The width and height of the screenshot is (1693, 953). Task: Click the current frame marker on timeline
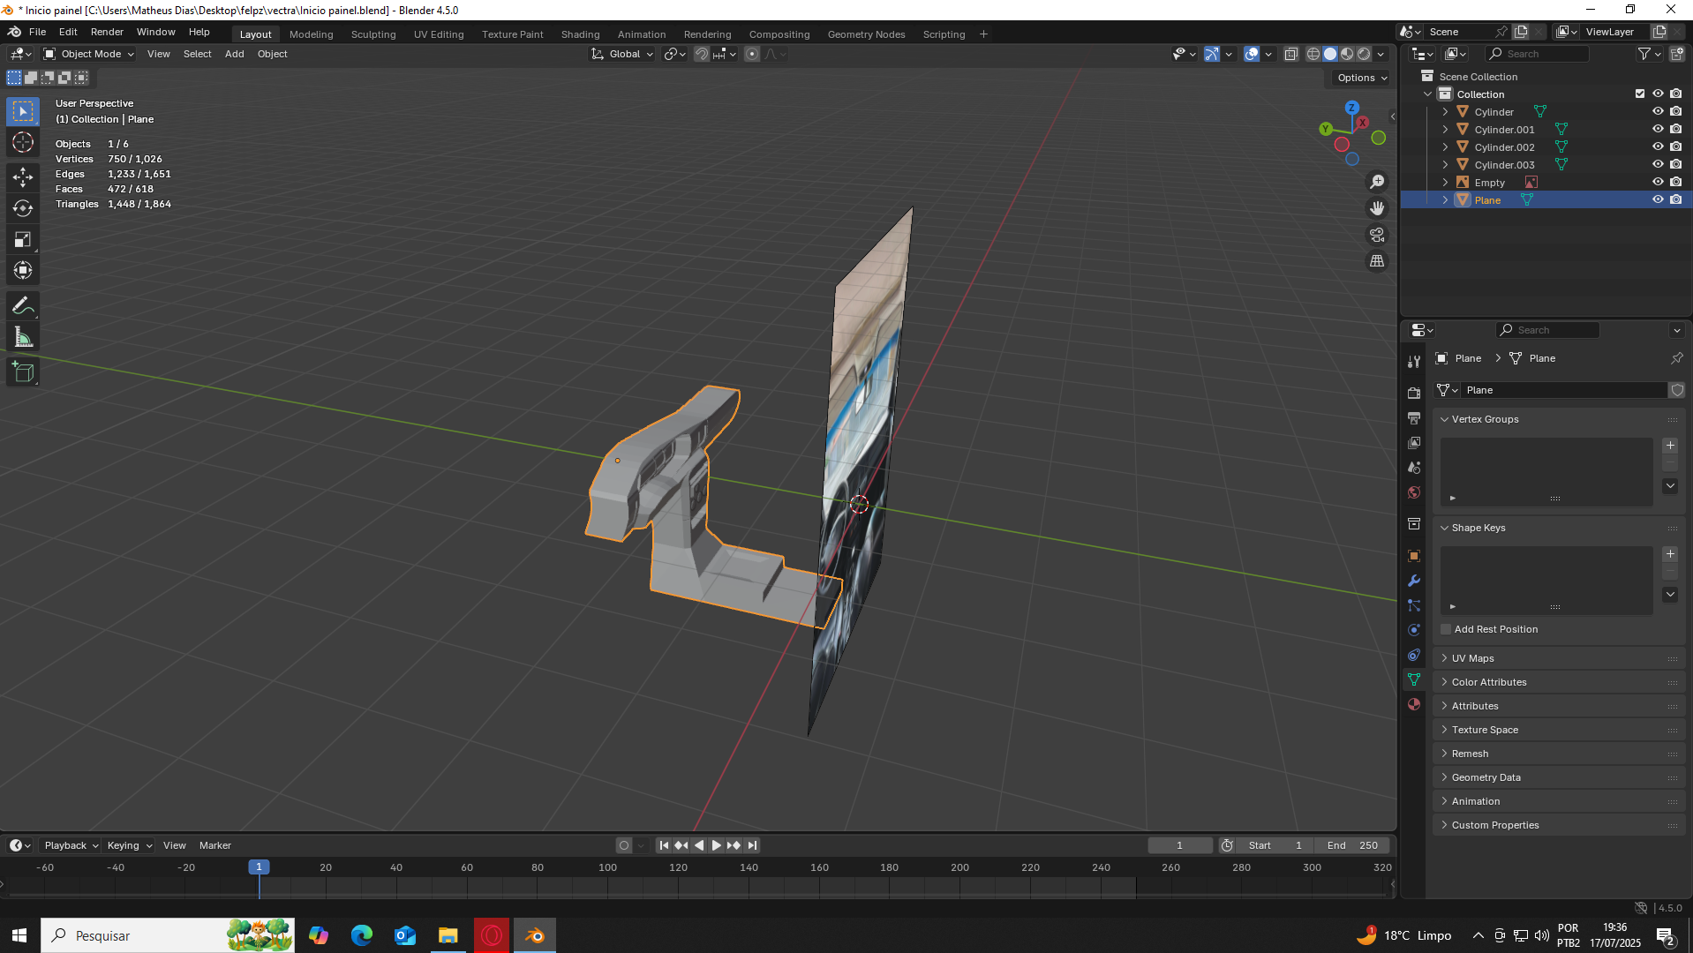point(259,867)
